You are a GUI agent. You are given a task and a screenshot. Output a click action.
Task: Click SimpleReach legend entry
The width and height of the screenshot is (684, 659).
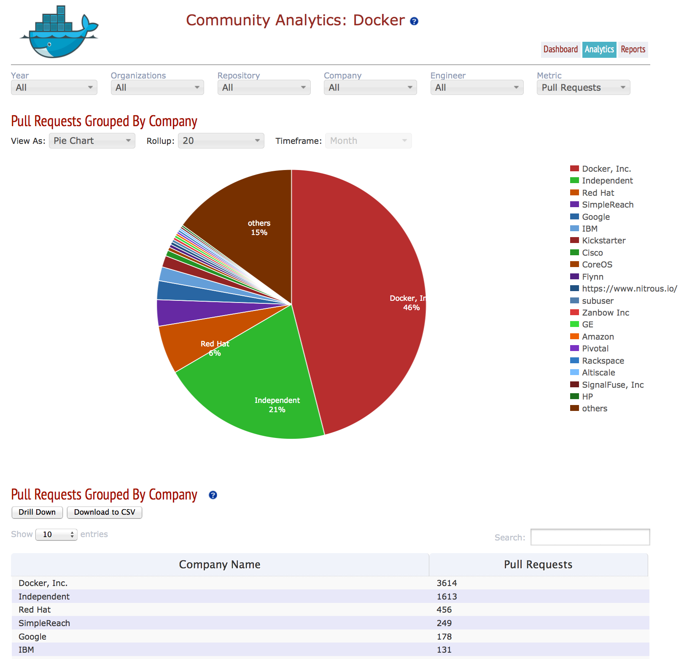pyautogui.click(x=602, y=205)
